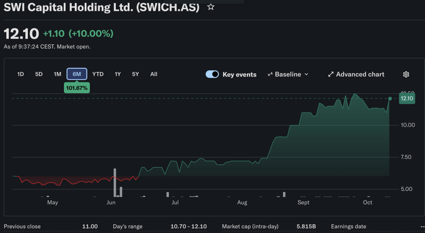Click the Sept x-axis label

pyautogui.click(x=303, y=202)
